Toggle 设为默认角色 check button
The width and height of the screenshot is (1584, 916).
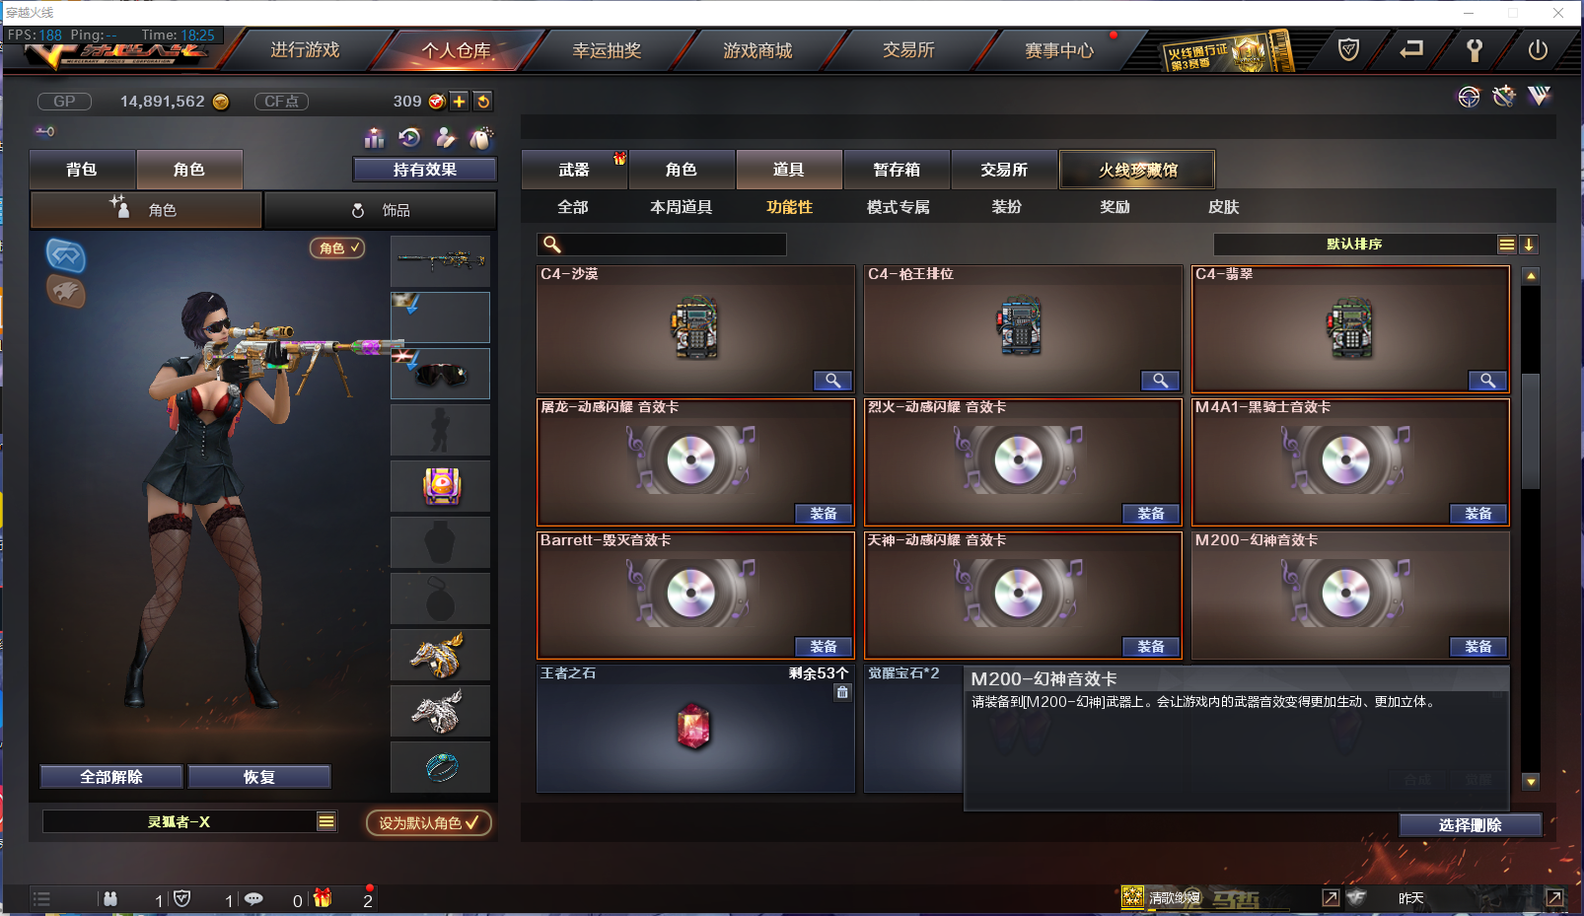point(428,822)
